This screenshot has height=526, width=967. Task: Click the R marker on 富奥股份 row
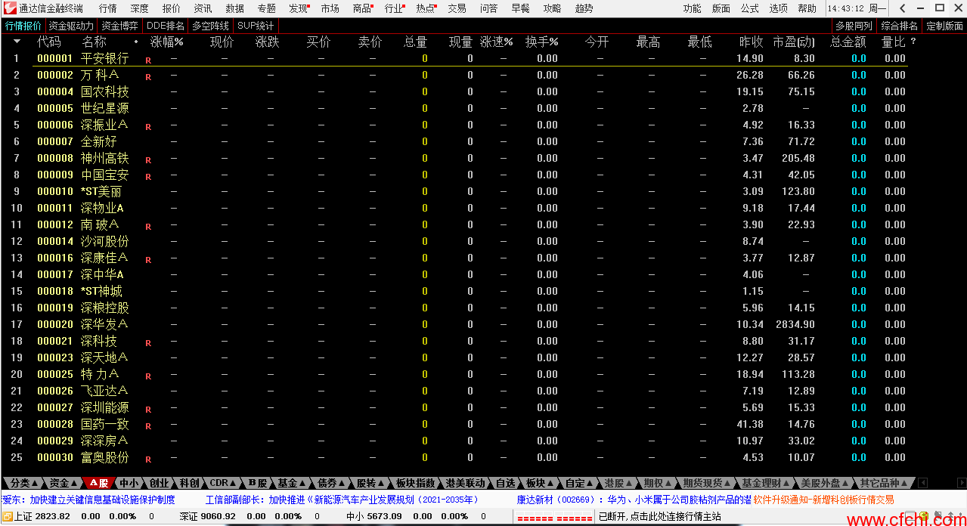[x=148, y=459]
